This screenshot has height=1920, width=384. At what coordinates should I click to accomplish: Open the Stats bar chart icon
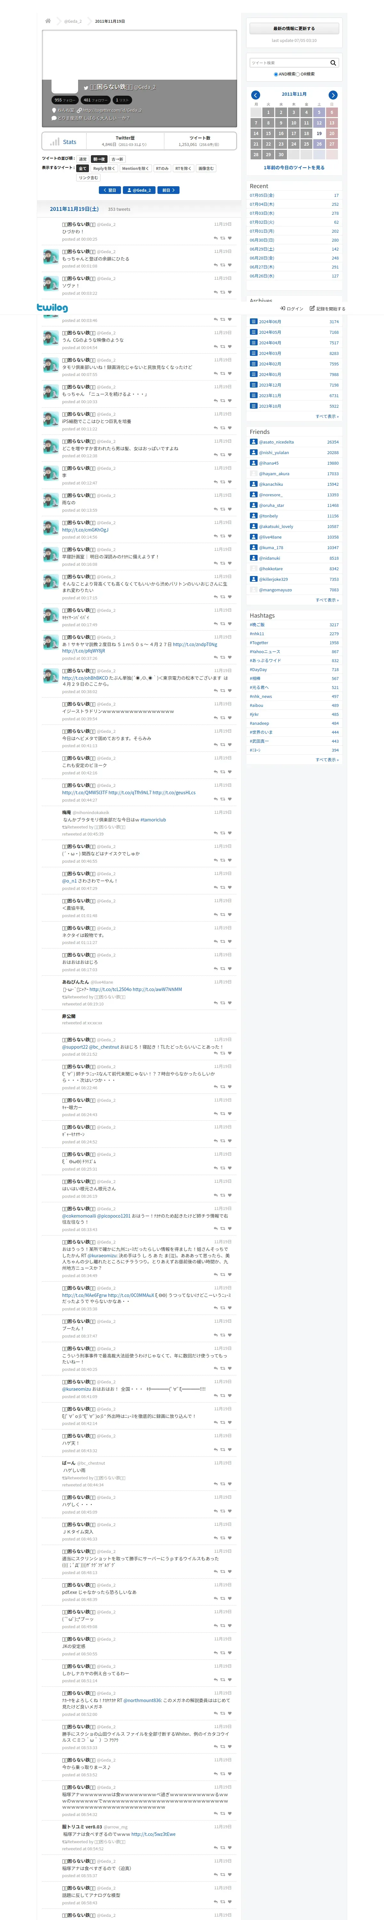55,142
